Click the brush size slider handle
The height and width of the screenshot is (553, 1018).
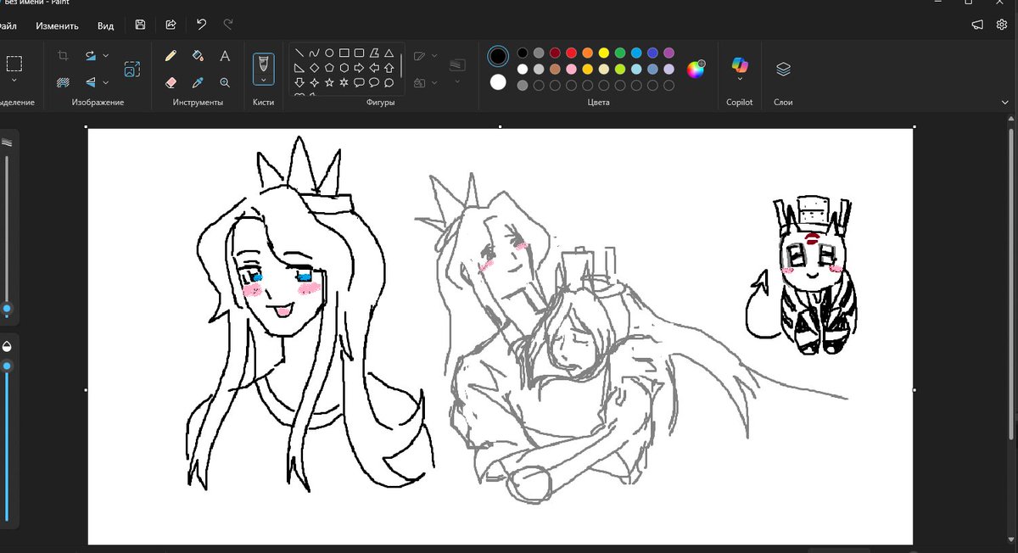[x=7, y=310]
